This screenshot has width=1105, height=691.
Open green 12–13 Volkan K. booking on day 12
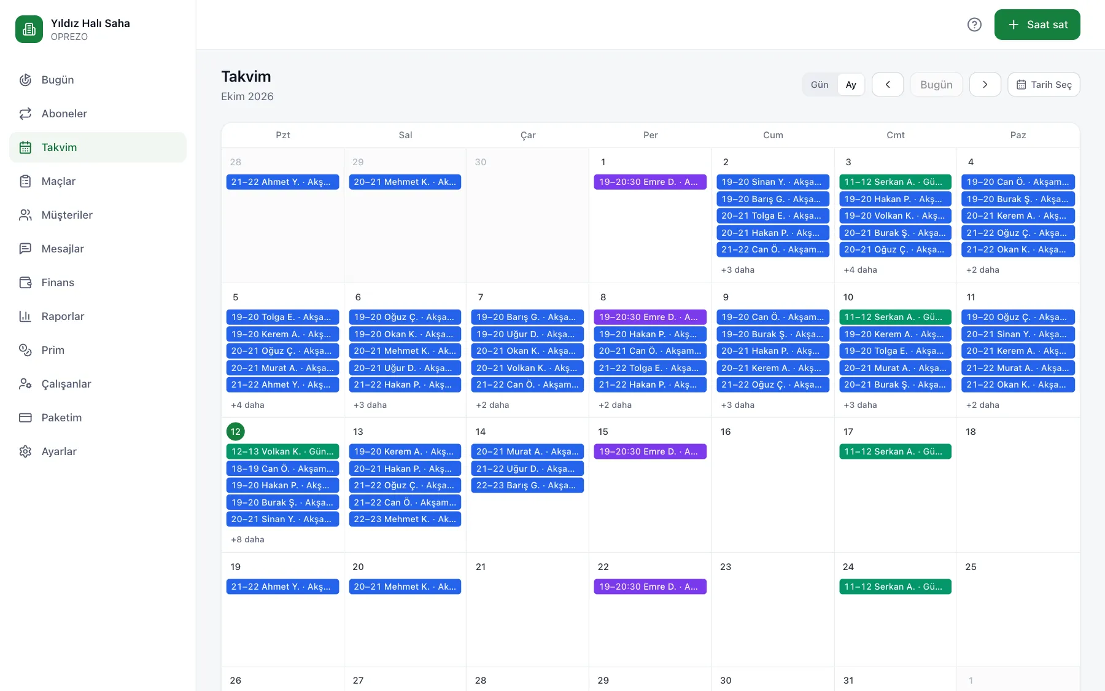[x=282, y=451]
